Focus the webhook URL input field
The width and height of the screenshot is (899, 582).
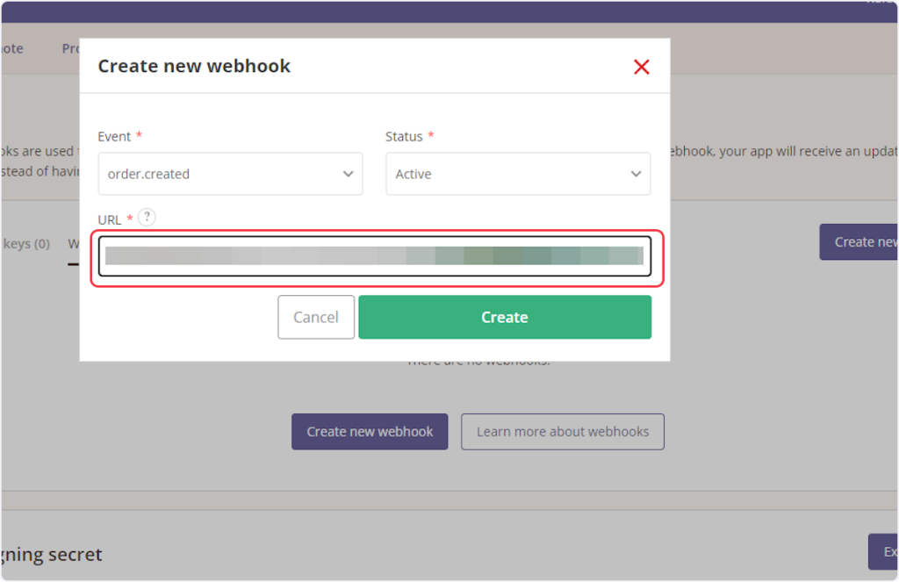[375, 256]
